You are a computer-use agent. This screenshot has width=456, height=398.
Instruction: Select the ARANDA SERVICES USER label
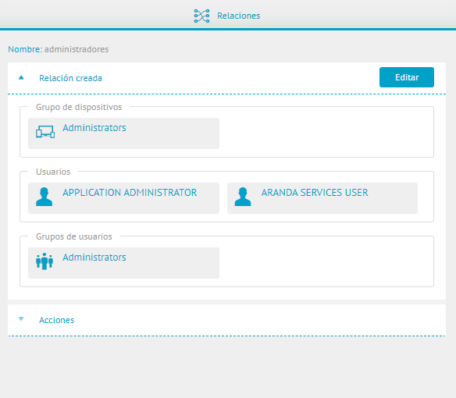pos(315,193)
